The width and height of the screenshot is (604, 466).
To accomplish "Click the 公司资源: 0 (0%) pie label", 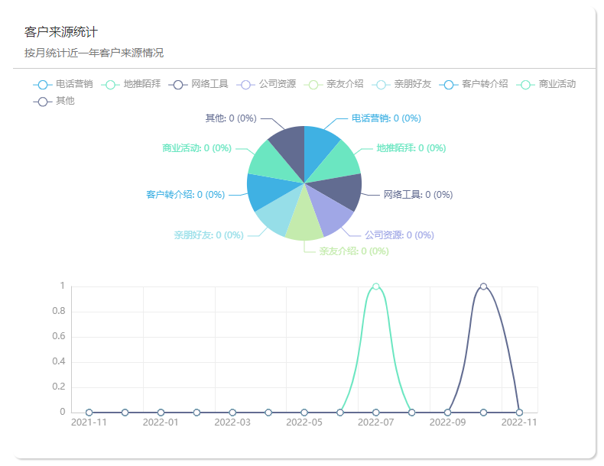I will [x=399, y=235].
